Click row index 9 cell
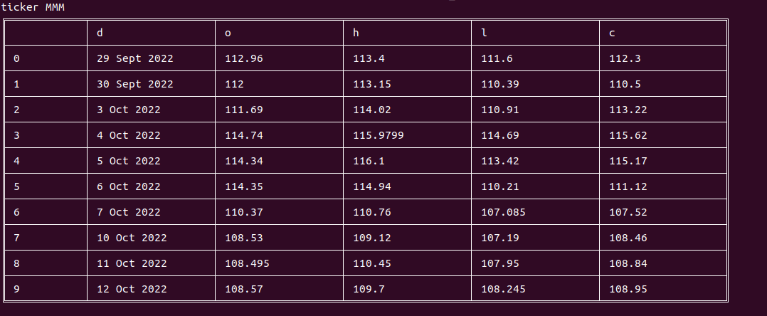 [46, 289]
